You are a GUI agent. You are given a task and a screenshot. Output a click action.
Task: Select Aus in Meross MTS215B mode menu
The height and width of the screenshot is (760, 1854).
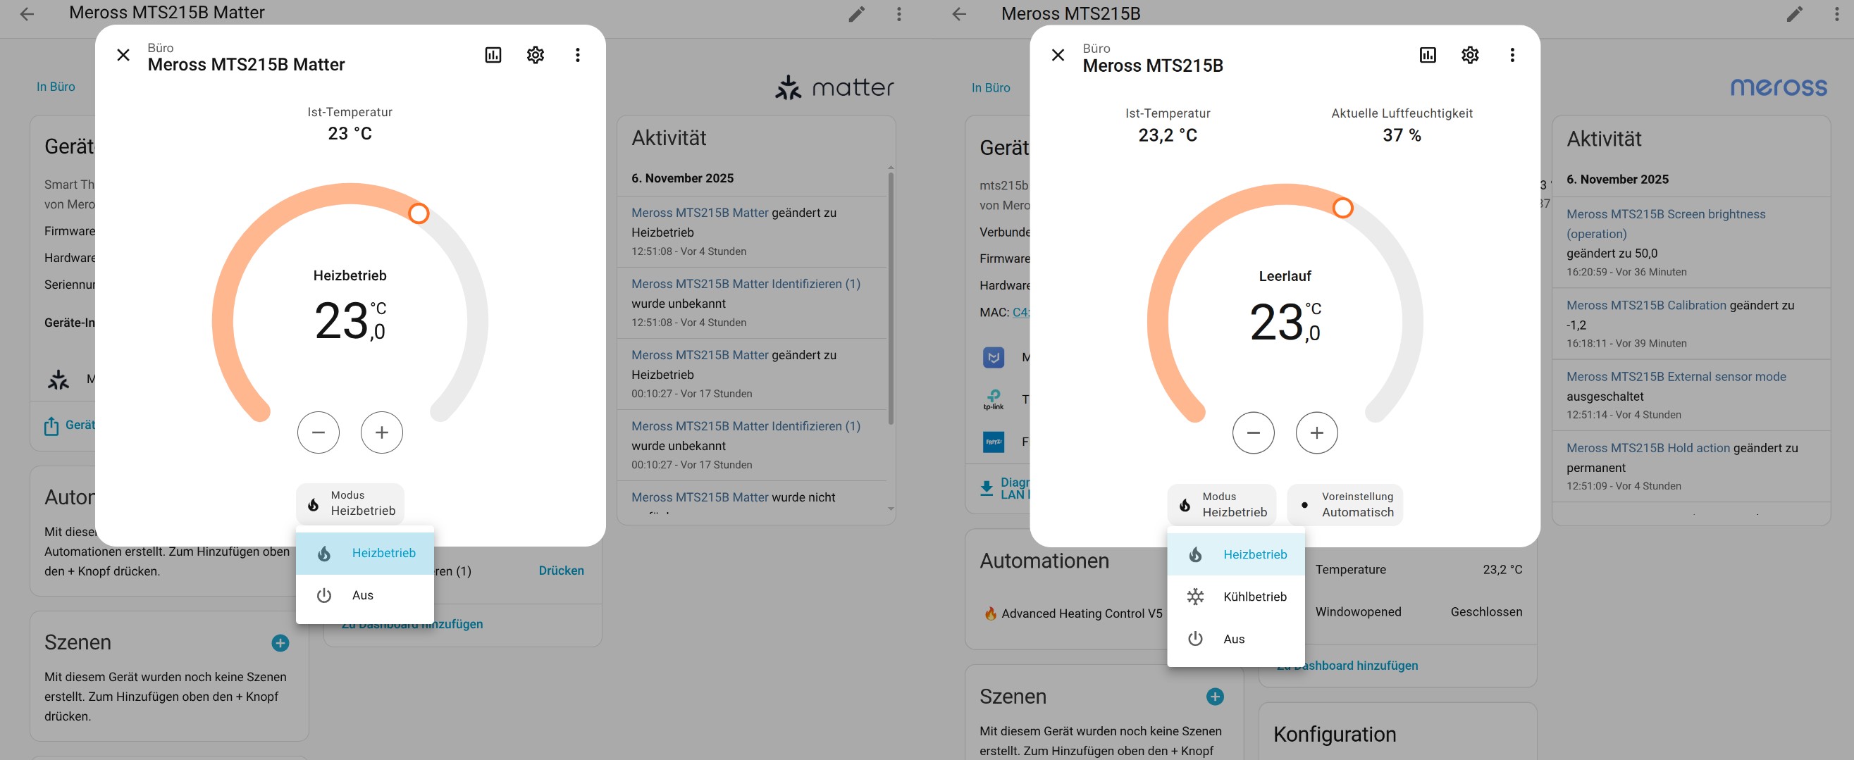pos(1236,639)
